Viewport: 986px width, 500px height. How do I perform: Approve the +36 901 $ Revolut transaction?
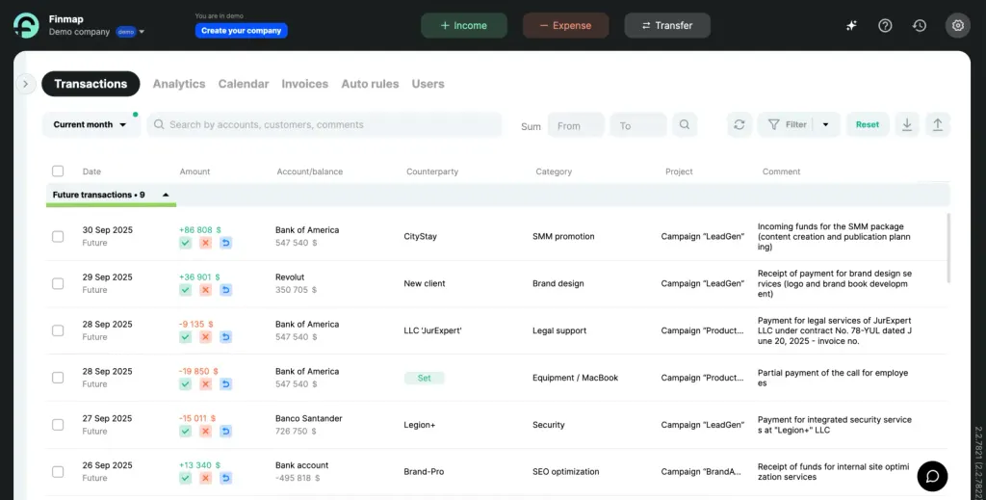pyautogui.click(x=185, y=290)
